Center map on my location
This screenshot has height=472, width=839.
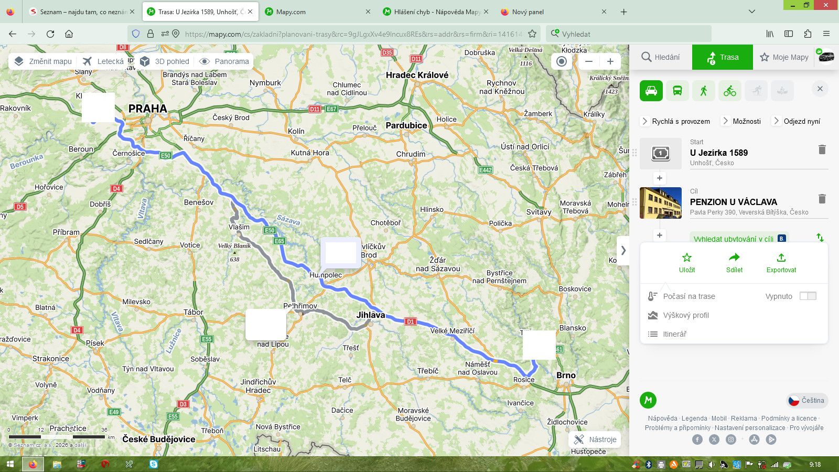click(x=562, y=61)
